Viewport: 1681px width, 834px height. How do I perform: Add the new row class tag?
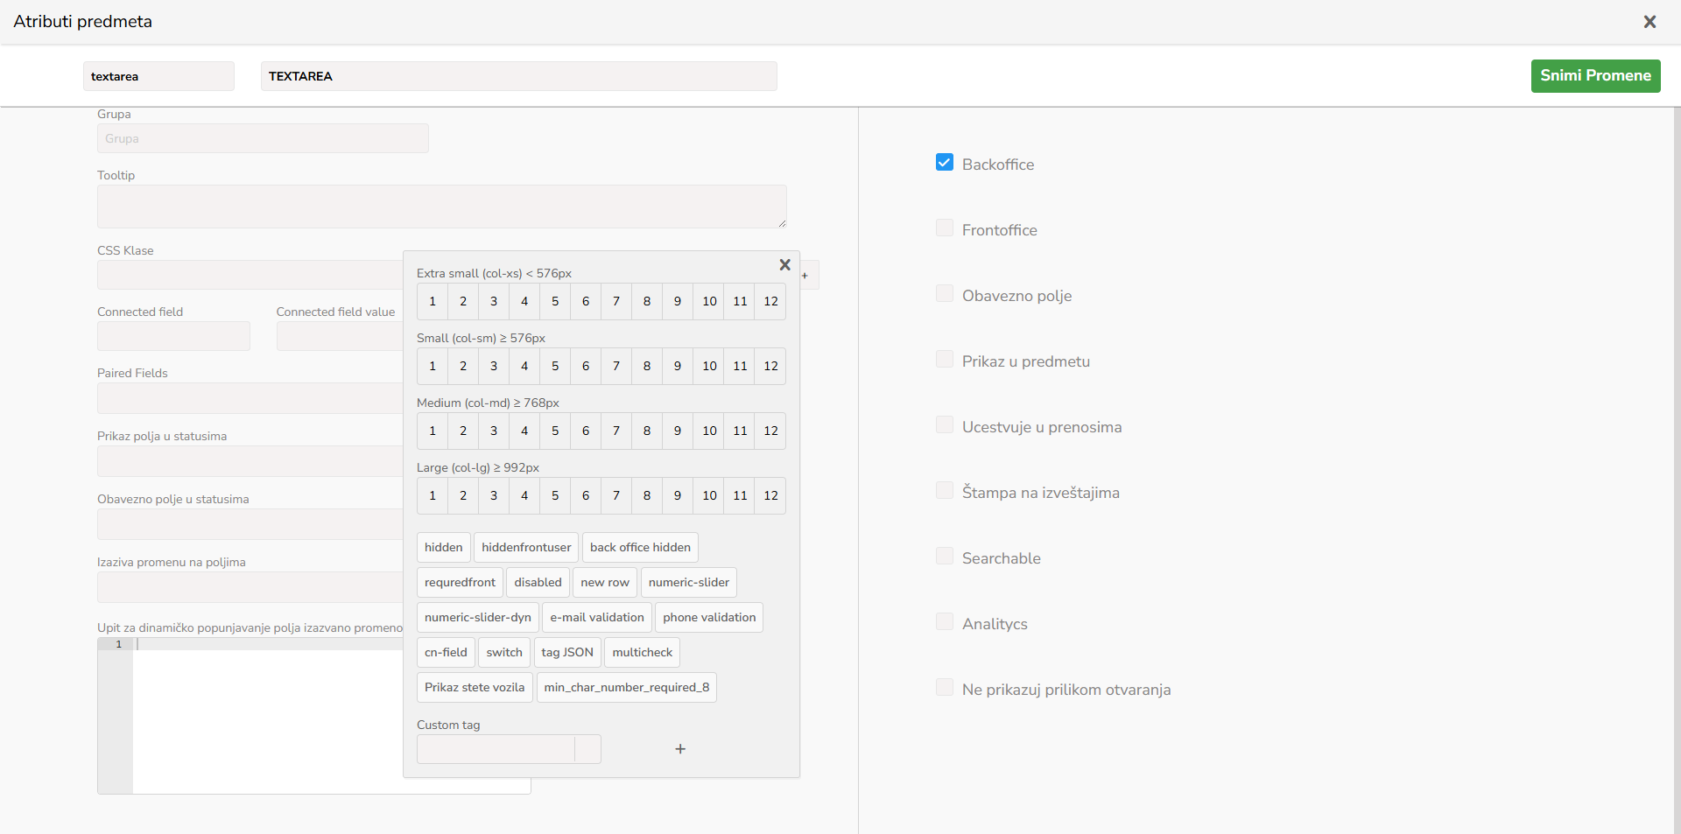[x=604, y=583]
